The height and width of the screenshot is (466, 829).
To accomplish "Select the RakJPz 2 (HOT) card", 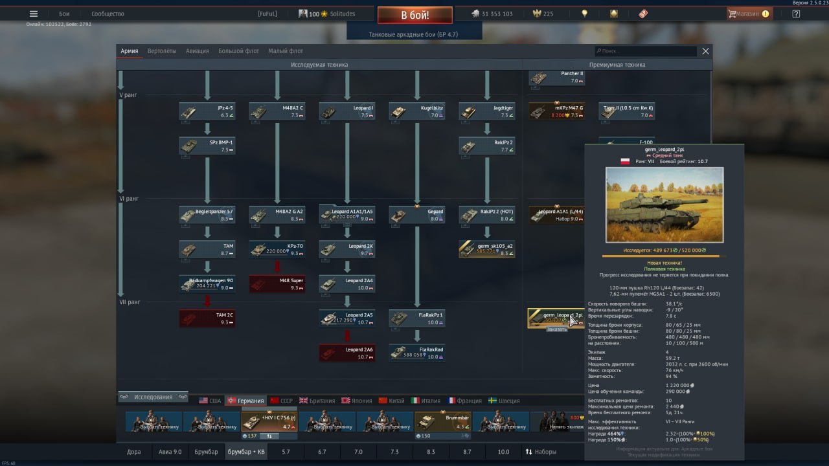I will coord(487,215).
